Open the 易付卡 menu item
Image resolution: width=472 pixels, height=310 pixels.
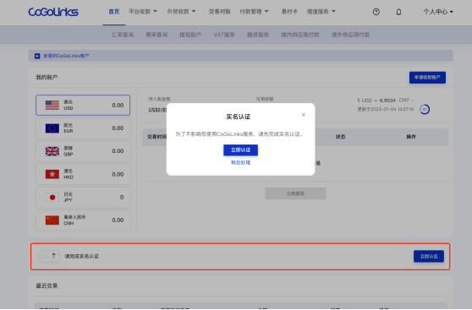click(x=289, y=12)
